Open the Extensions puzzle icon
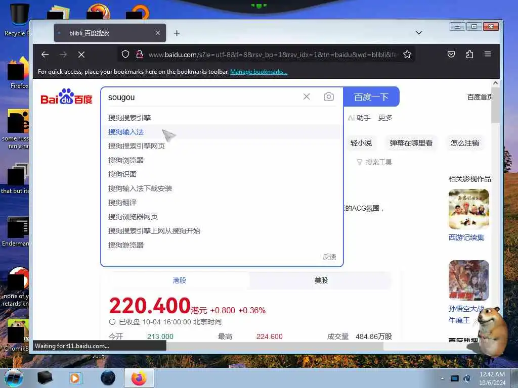Screen dimensions: 518x388 click(469, 54)
